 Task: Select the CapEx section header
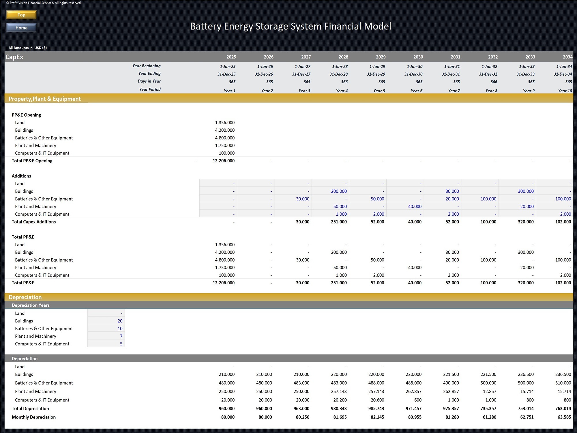coord(14,57)
